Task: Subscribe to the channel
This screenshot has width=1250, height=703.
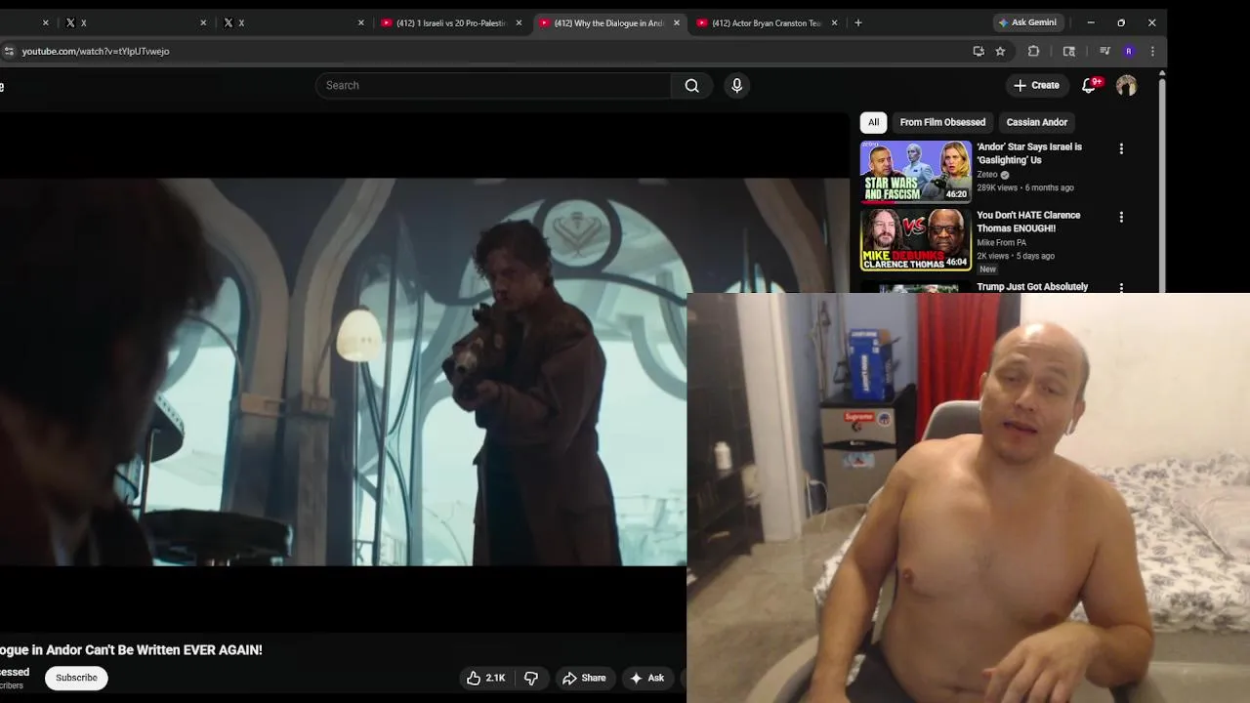Action: coord(76,678)
